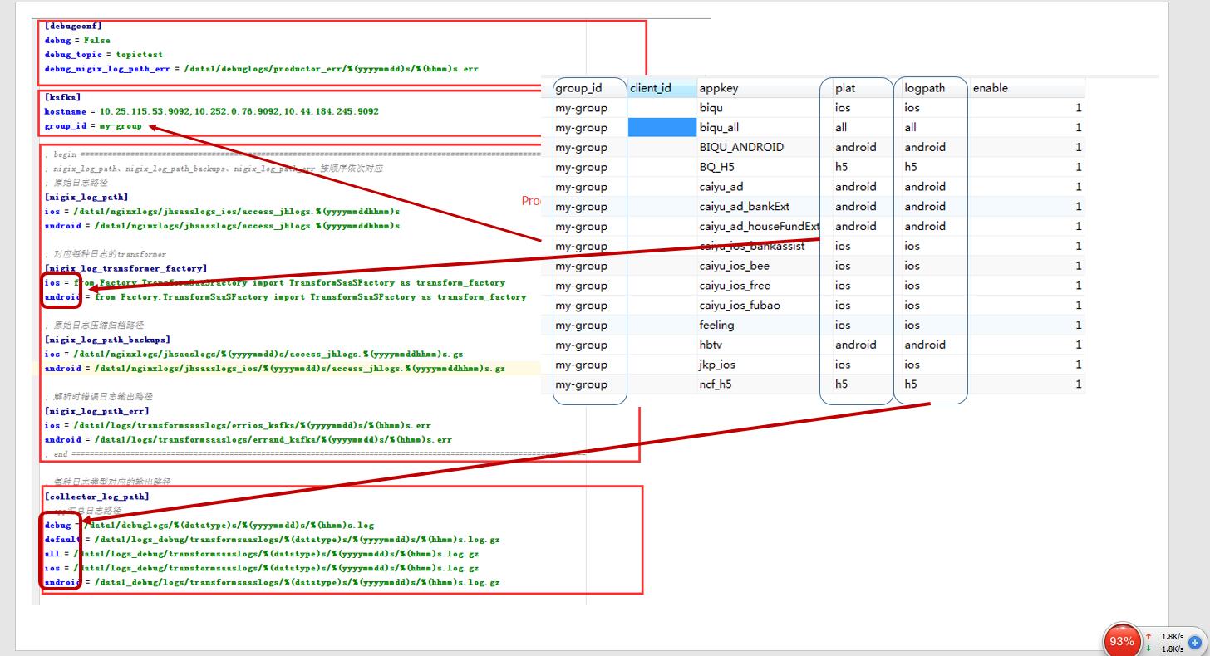This screenshot has width=1210, height=656.
Task: Click the enable value in the biqu row
Action: pos(1079,108)
